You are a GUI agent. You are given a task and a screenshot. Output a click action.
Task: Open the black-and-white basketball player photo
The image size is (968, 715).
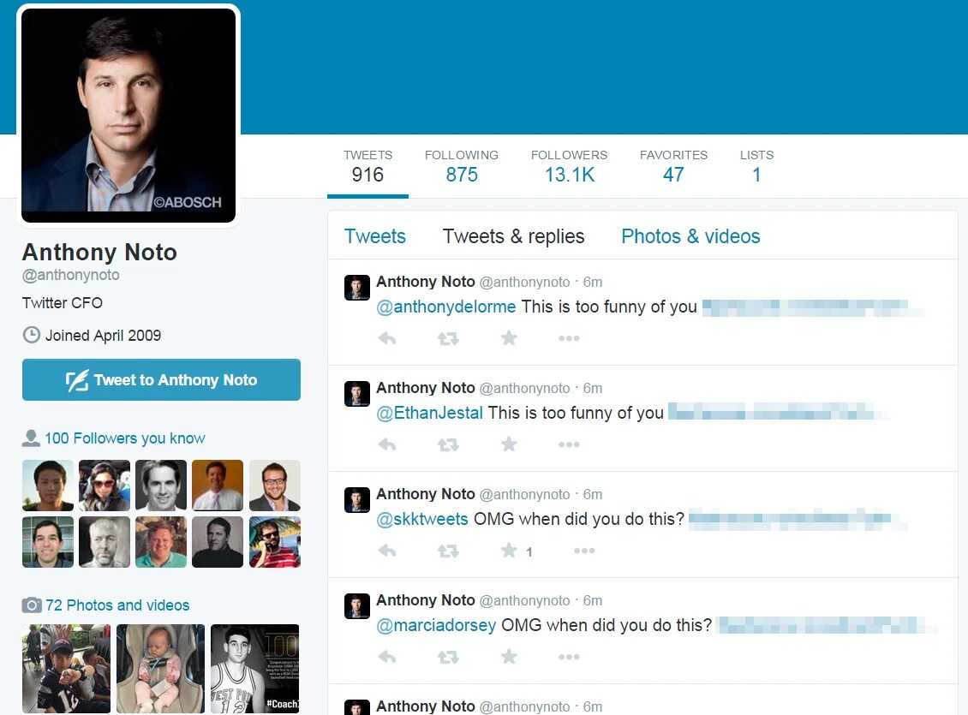(x=255, y=669)
